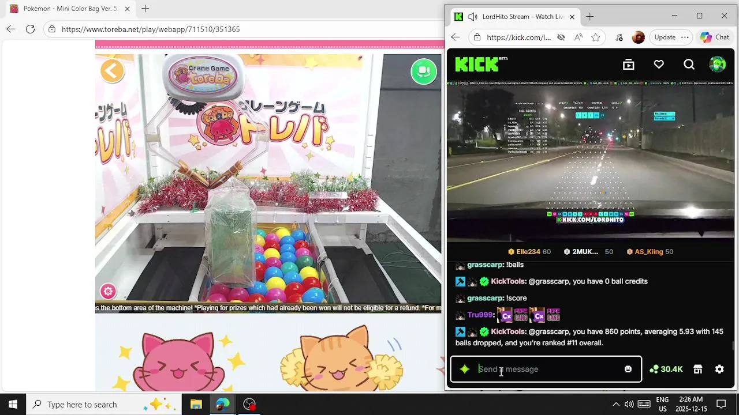Open the clock showing 2:26 AM
Screen dimensions: 739x415
(691, 404)
